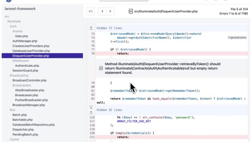
Task: Open BroadcastController.php file
Action: (30, 80)
